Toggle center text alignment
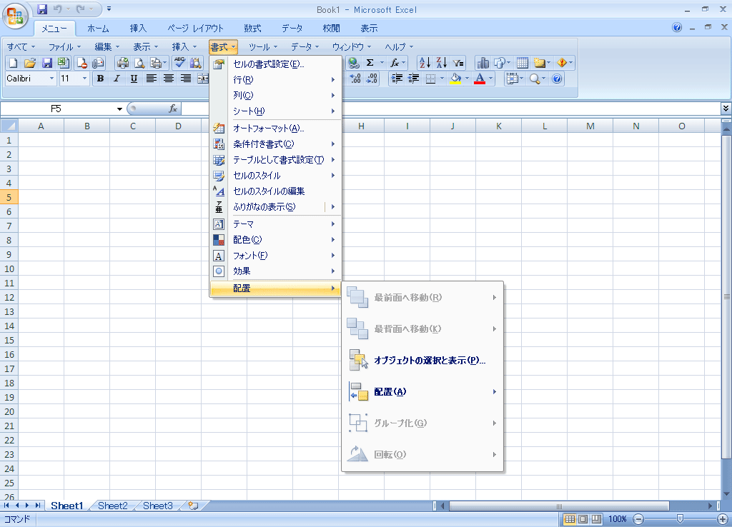The width and height of the screenshot is (732, 527). (169, 79)
